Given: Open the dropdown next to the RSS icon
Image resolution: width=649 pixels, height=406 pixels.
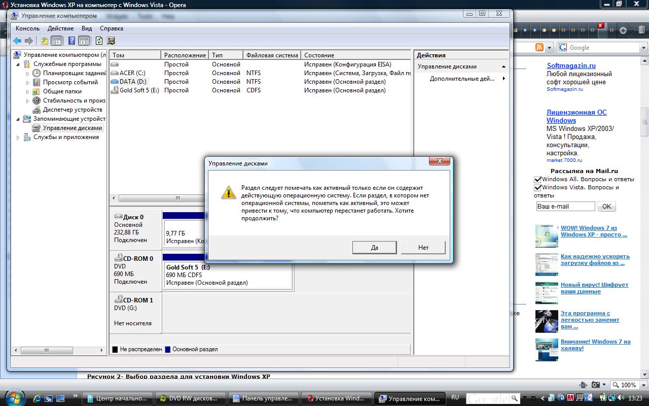Looking at the screenshot, I should 549,48.
